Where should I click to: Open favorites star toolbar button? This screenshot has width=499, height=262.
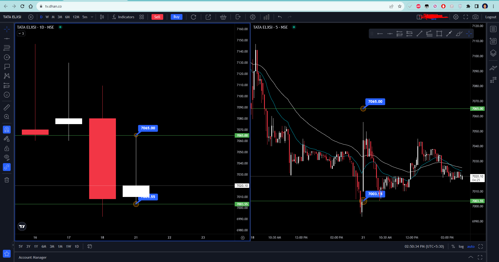point(7,254)
